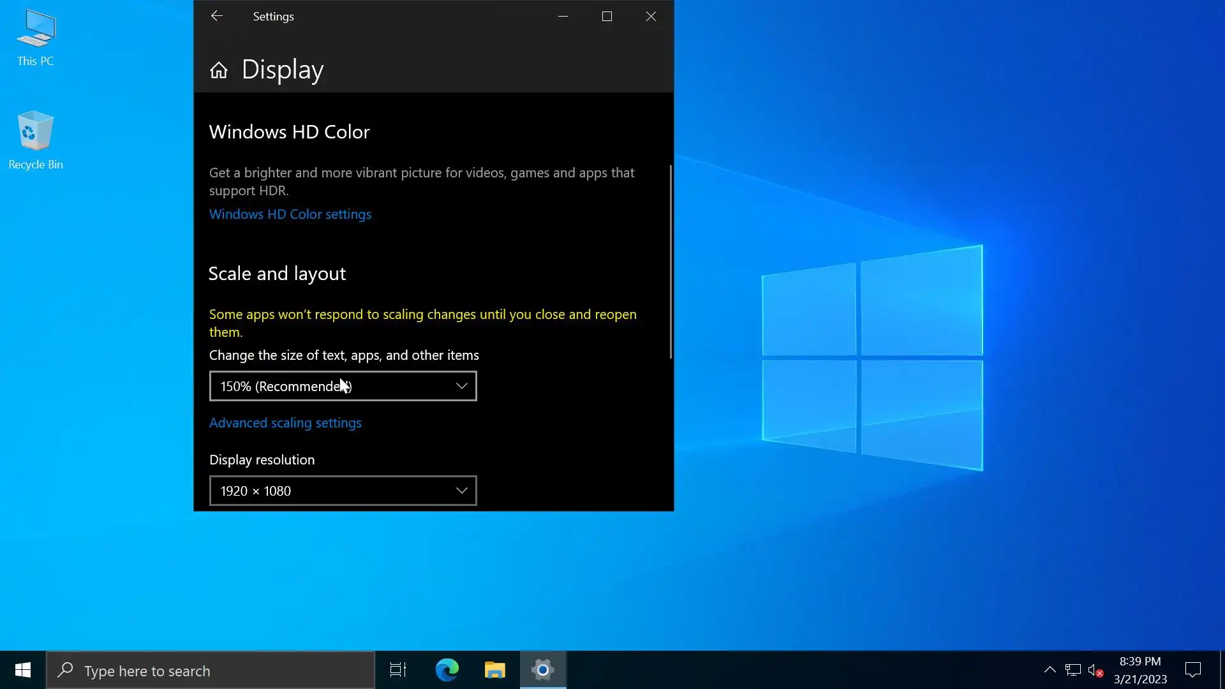Viewport: 1225px width, 689px height.
Task: Open Advanced scaling settings link
Action: [x=285, y=423]
